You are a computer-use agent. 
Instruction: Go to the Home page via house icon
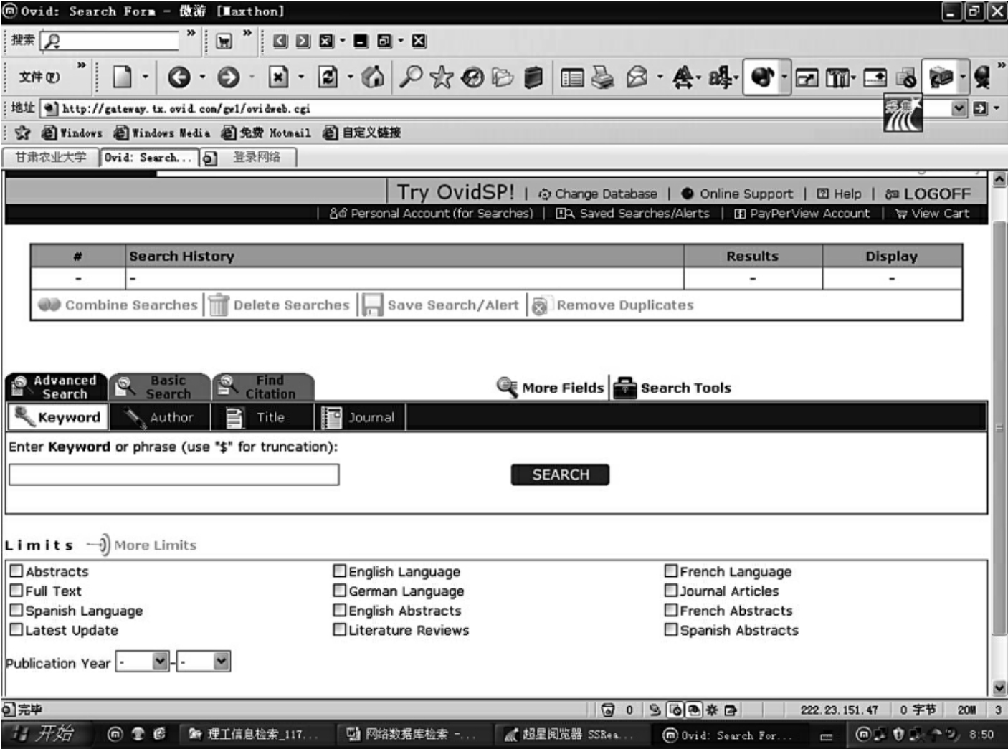click(x=373, y=77)
